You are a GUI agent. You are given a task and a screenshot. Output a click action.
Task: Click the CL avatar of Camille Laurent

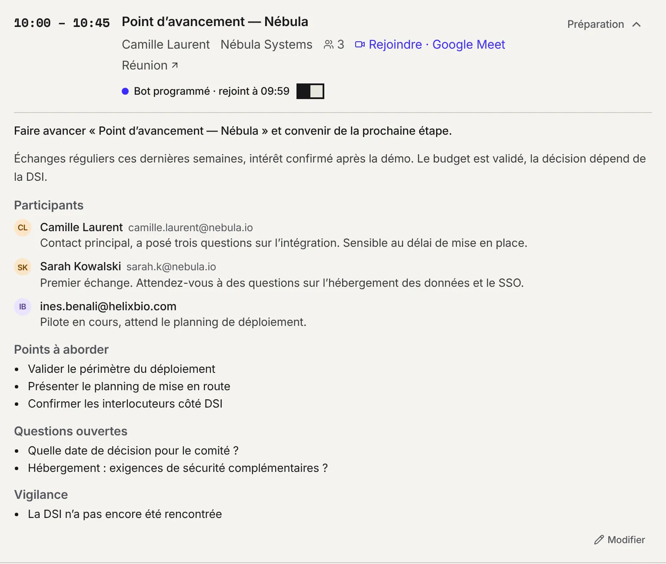click(x=23, y=228)
